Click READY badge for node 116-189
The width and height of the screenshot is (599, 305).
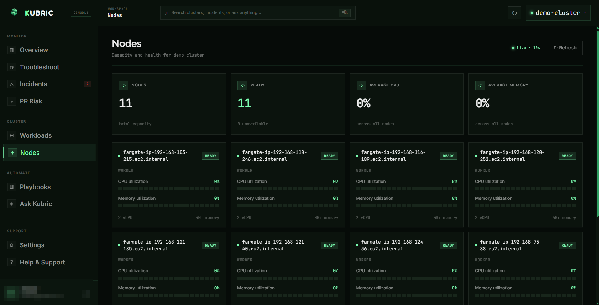click(448, 156)
